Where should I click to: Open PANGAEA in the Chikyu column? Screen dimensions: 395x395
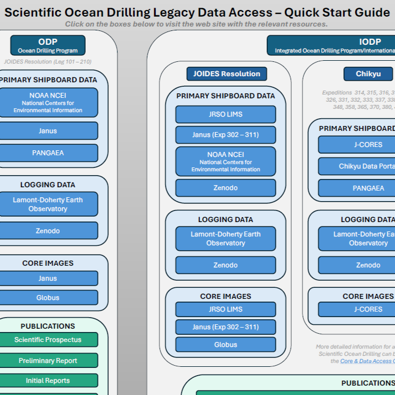click(357, 188)
